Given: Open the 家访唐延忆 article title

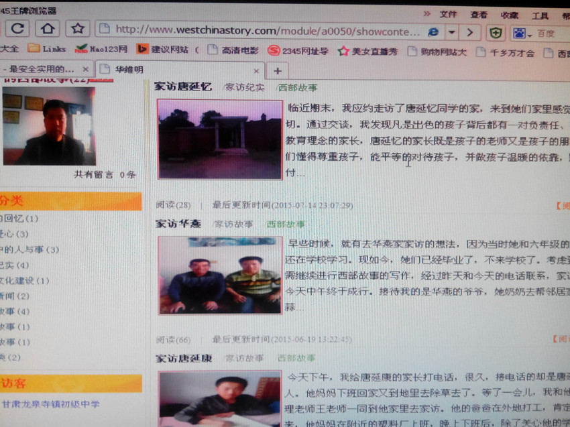Looking at the screenshot, I should (183, 86).
